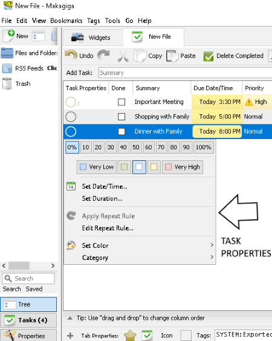This screenshot has height=341, width=272.
Task: Click the New document plus icon
Action: [x=8, y=36]
